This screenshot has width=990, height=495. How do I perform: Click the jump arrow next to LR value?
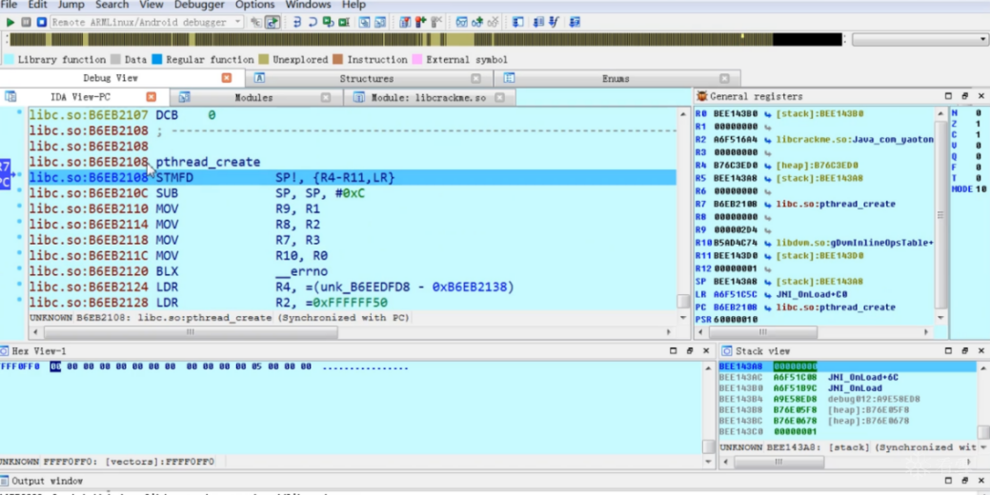click(x=768, y=294)
